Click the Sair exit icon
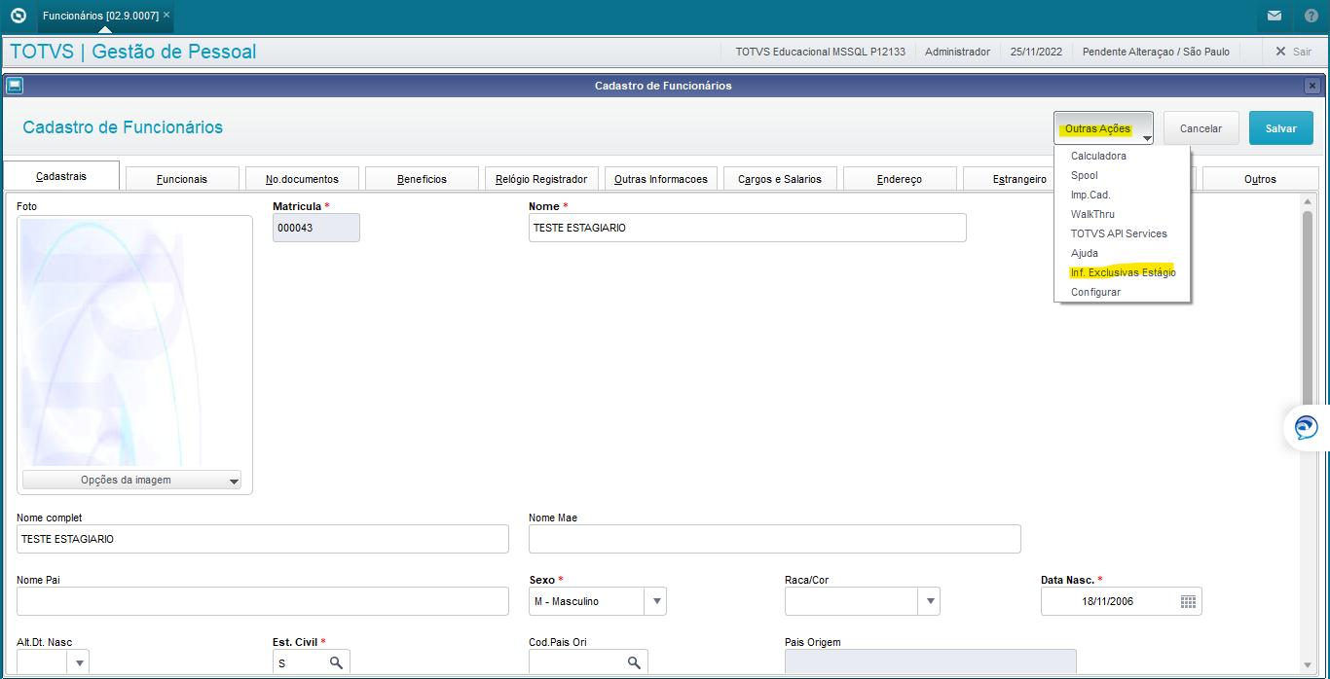Image resolution: width=1330 pixels, height=679 pixels. (1280, 52)
